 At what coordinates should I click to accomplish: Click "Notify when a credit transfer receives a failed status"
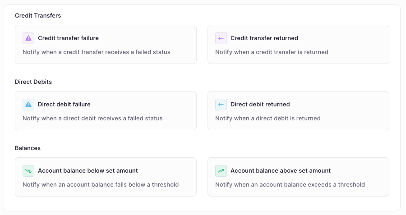97,52
